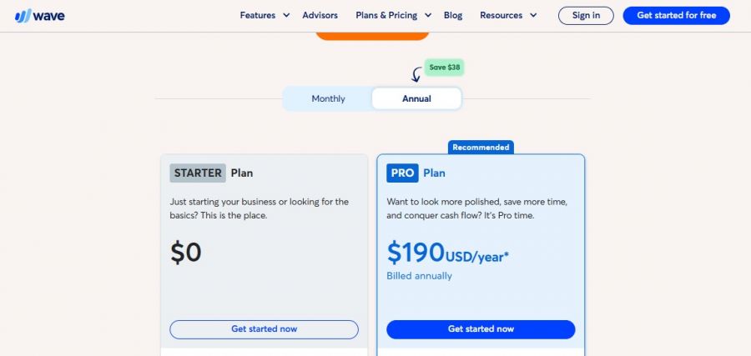Switch billing toggle to Monthly

[328, 98]
